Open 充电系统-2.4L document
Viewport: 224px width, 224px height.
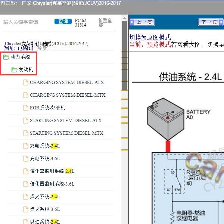coord(45,146)
